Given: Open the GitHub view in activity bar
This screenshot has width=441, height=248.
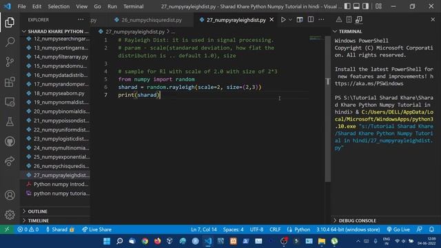Looking at the screenshot, I should coord(10,141).
